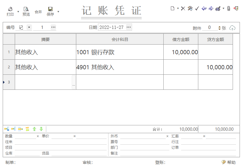
Task: Click the 仓库 input field
Action: coord(27,153)
